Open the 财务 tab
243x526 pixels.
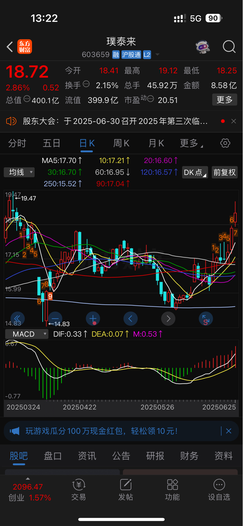pyautogui.click(x=189, y=456)
